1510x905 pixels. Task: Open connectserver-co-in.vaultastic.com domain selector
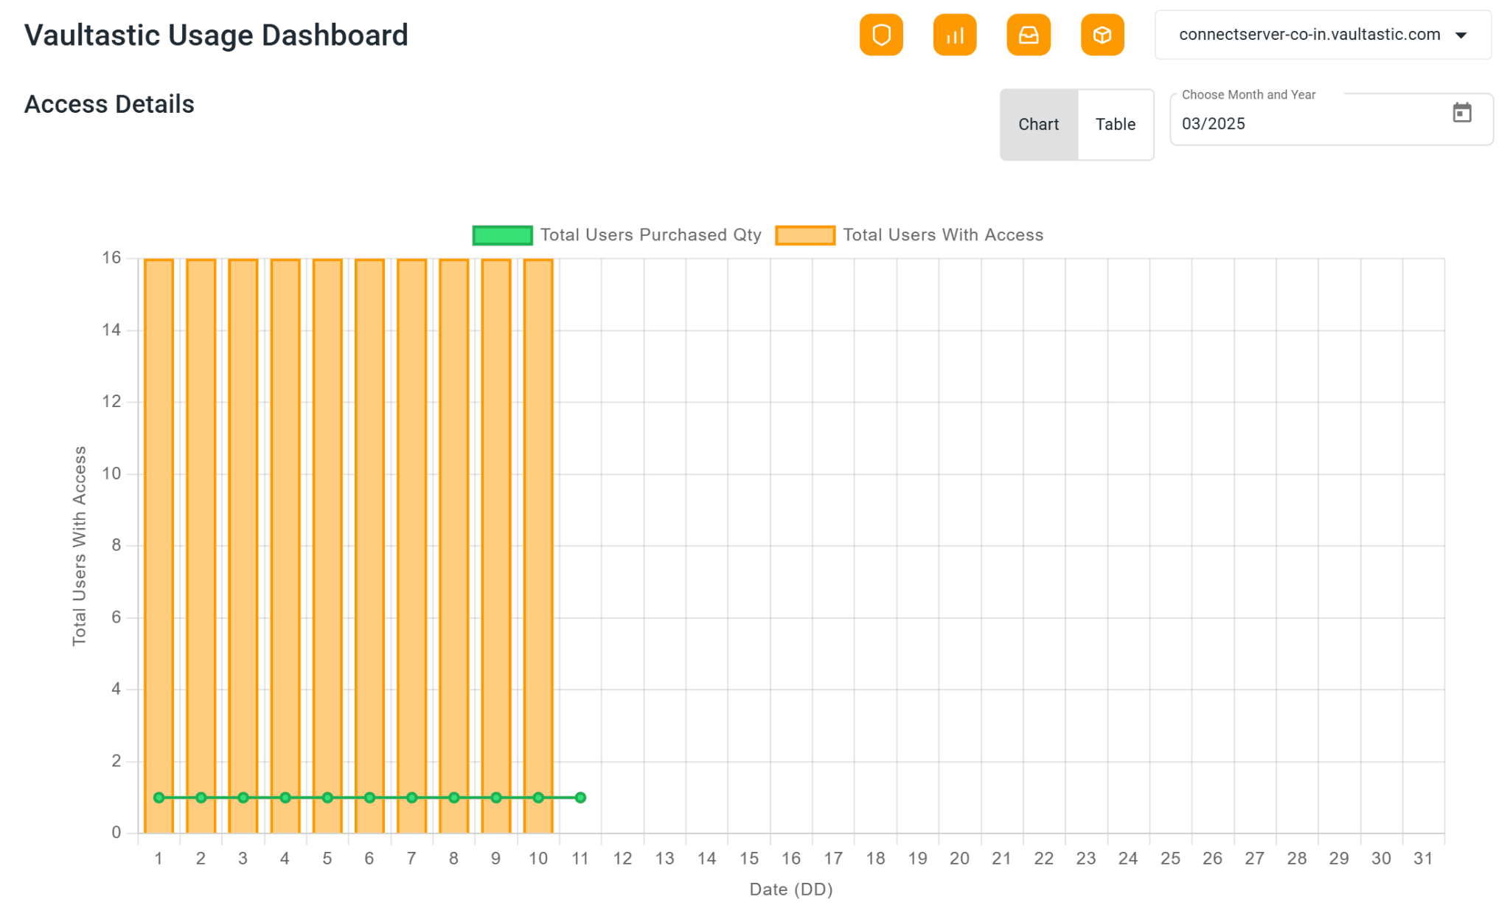pyautogui.click(x=1309, y=35)
